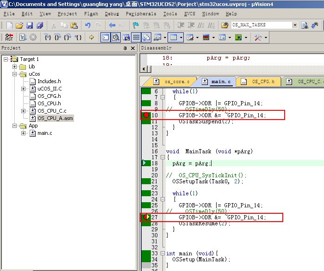Switch to the OS_CFG.h tab
The height and width of the screenshot is (271, 324).
tap(263, 82)
